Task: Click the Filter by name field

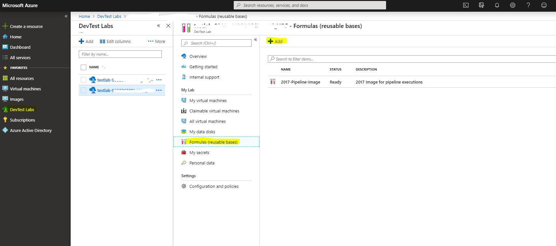Action: (120, 54)
